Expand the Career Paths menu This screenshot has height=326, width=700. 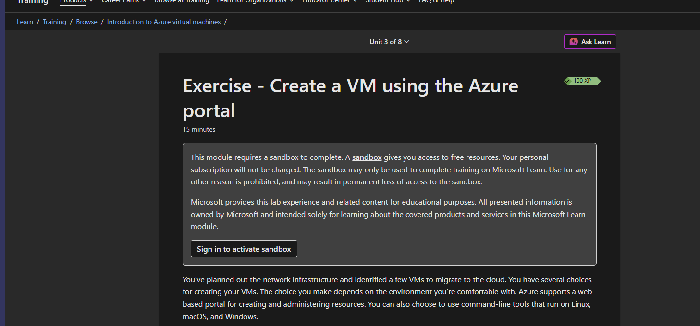pyautogui.click(x=123, y=1)
